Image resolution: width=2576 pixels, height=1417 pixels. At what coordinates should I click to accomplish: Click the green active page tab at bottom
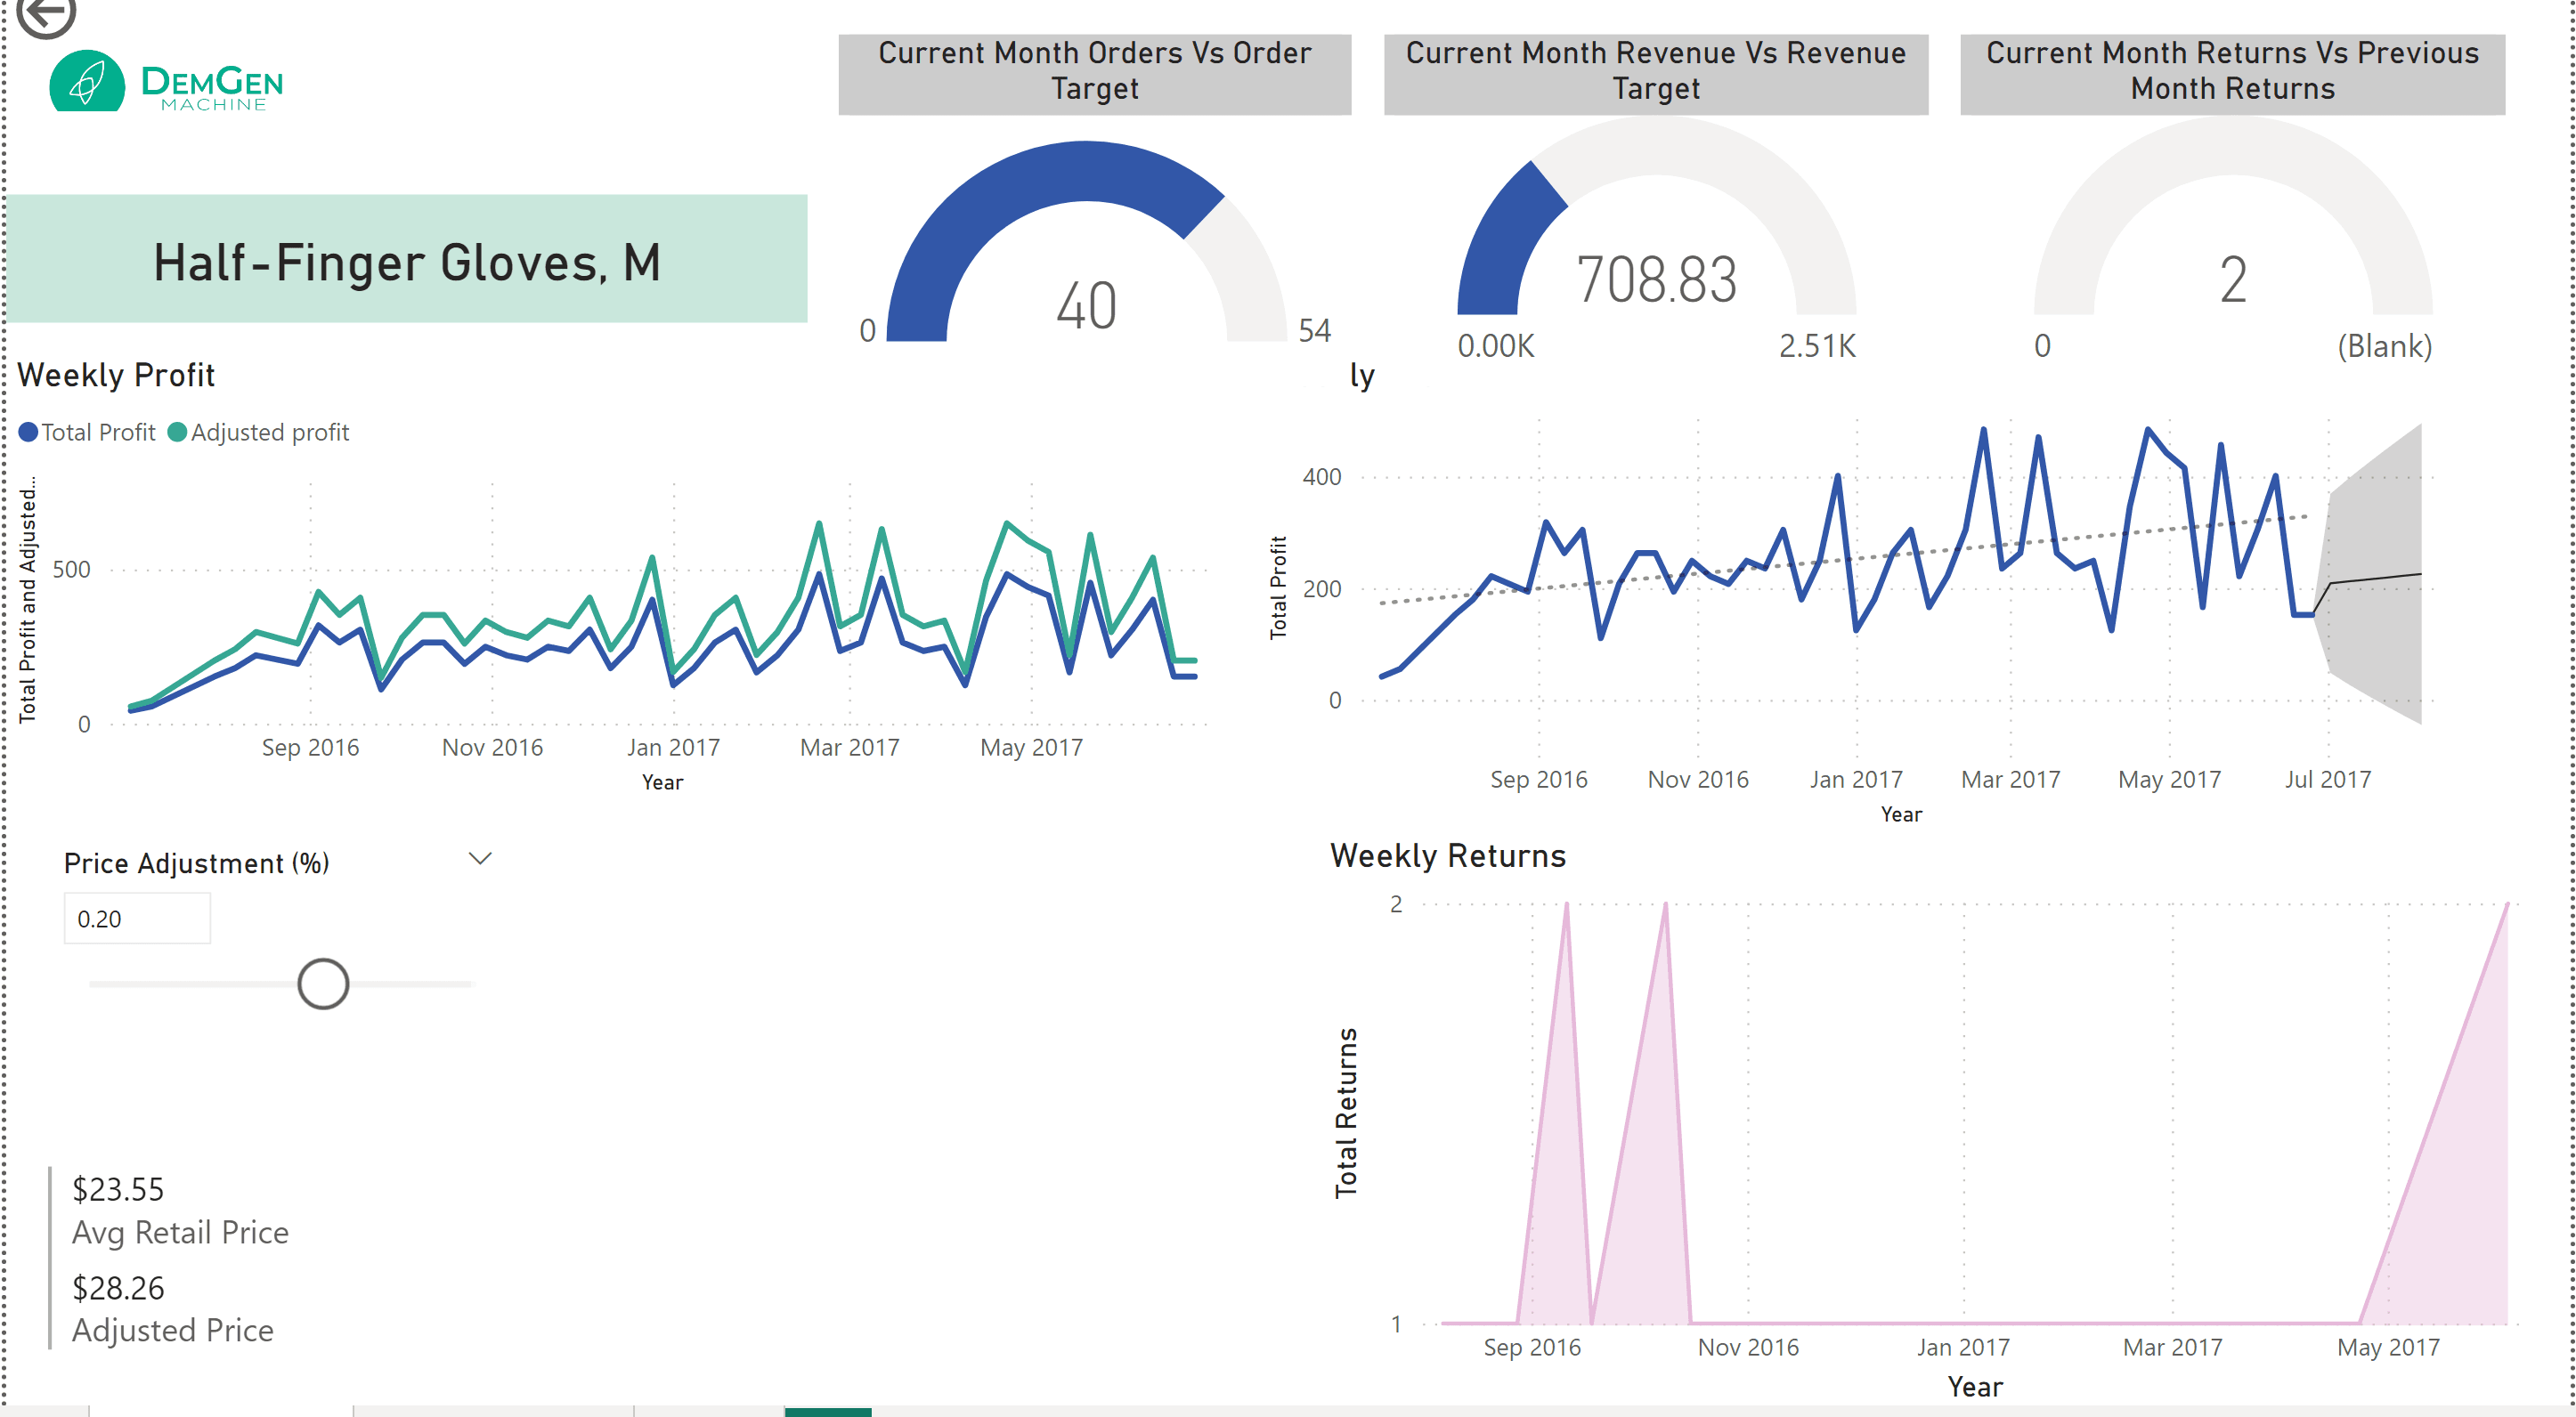[x=827, y=1411]
